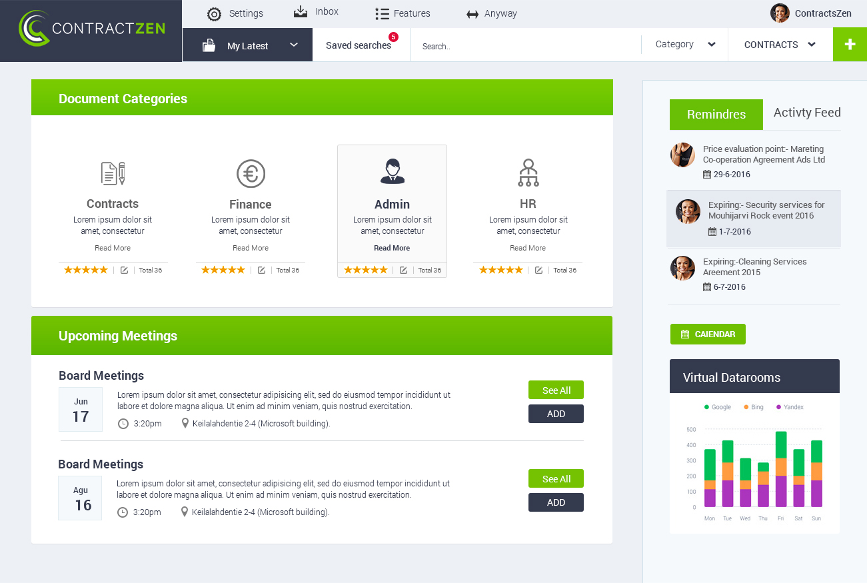This screenshot has width=867, height=583.
Task: Click Read More under Finance
Action: click(251, 248)
